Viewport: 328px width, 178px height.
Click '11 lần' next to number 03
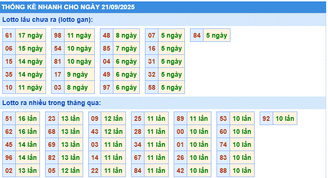[113, 145]
